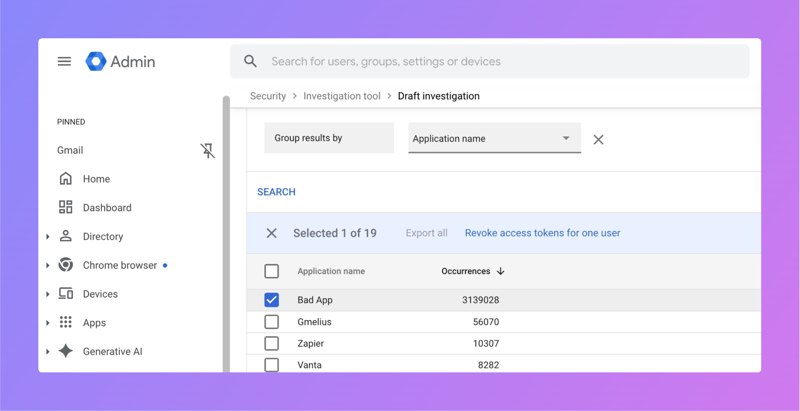Click the Generative AI sparkle icon

tap(65, 351)
